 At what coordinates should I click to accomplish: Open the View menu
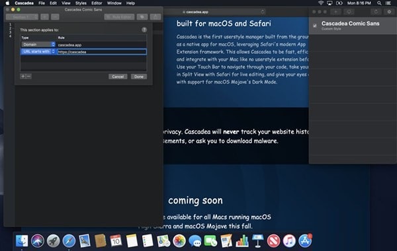66,3
